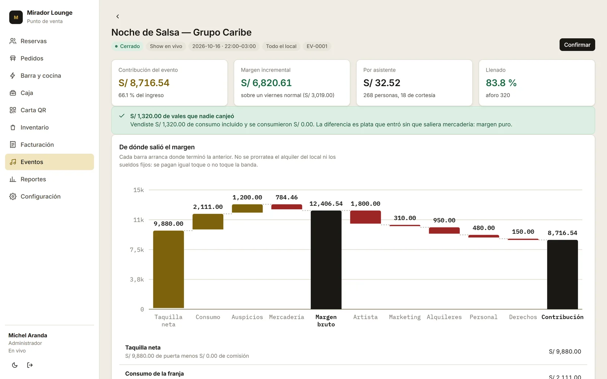Open Reservas via its people icon
This screenshot has height=379, width=607.
pos(13,41)
